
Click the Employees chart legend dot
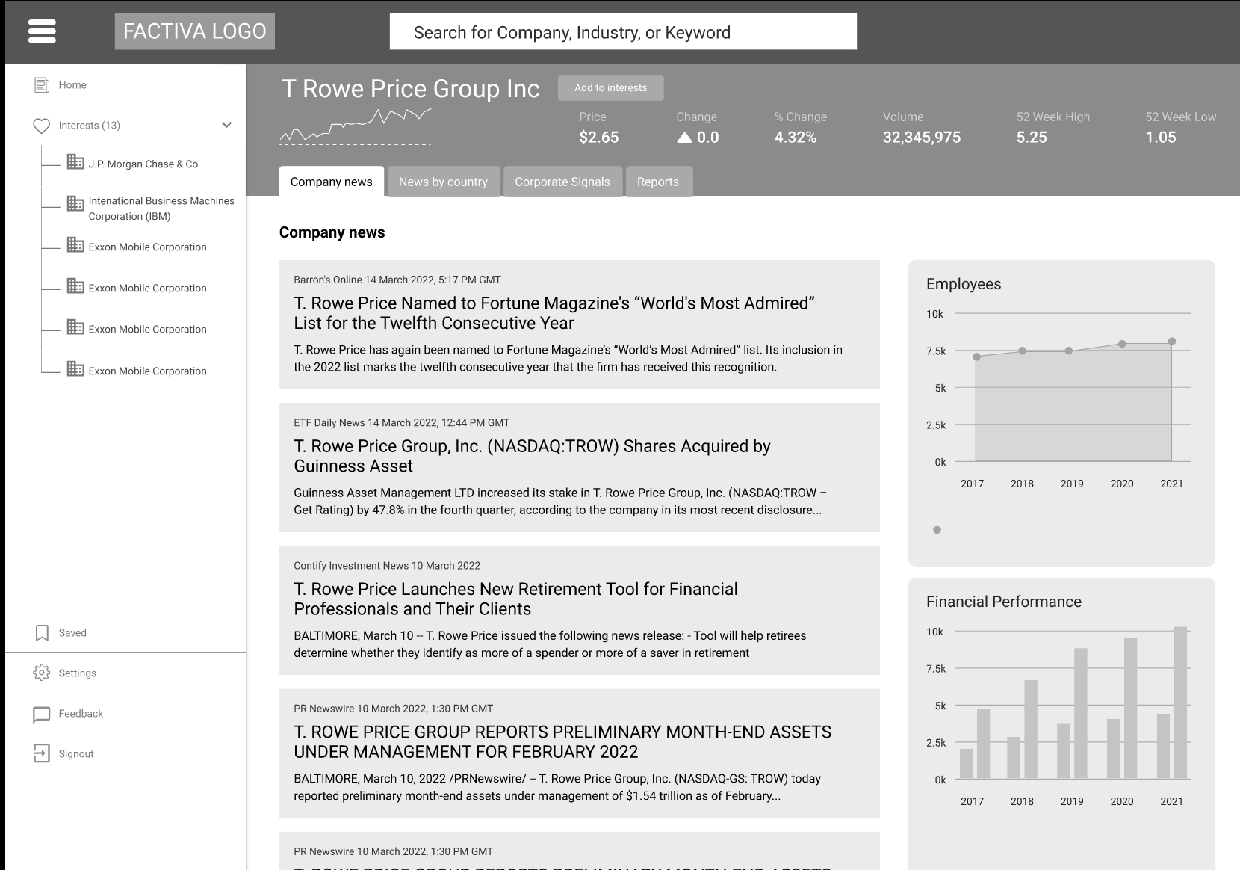click(x=937, y=530)
